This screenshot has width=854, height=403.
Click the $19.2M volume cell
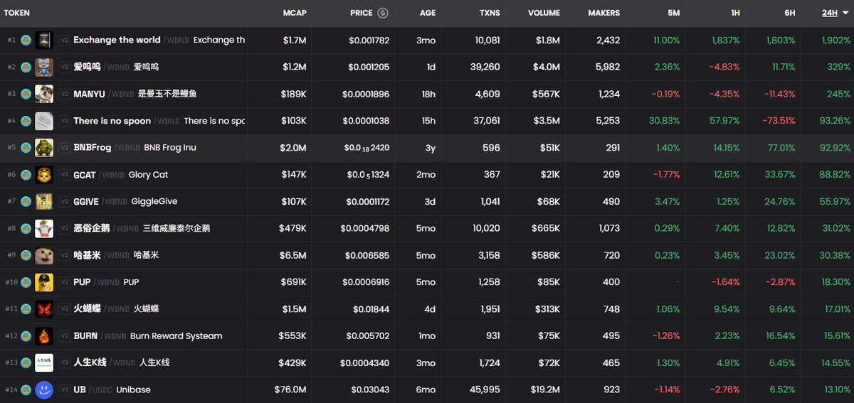544,389
